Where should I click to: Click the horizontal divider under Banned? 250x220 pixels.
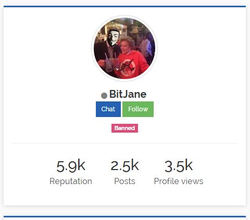[124, 144]
